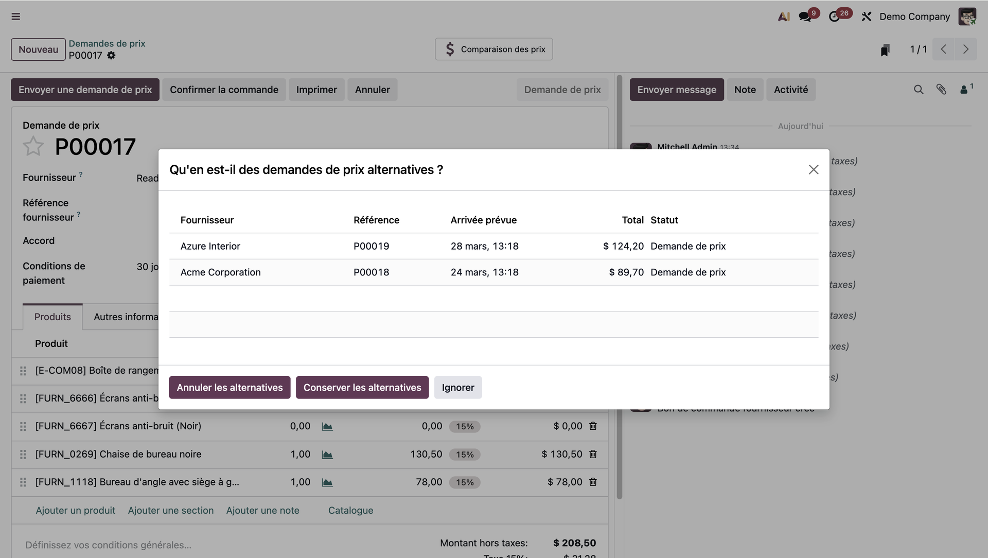The height and width of the screenshot is (558, 988).
Task: Click the gear icon next to P00017
Action: pyautogui.click(x=111, y=56)
